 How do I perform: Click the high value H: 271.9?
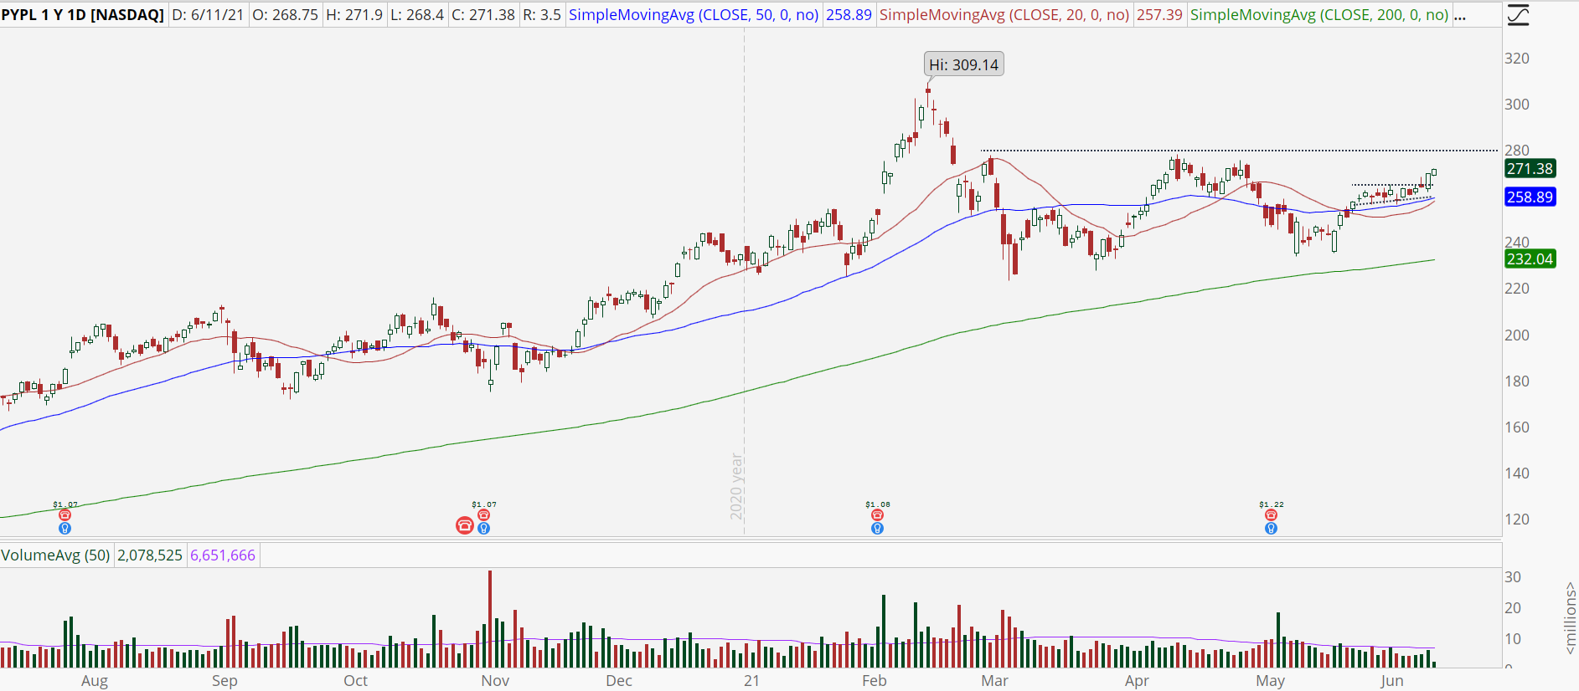point(355,15)
